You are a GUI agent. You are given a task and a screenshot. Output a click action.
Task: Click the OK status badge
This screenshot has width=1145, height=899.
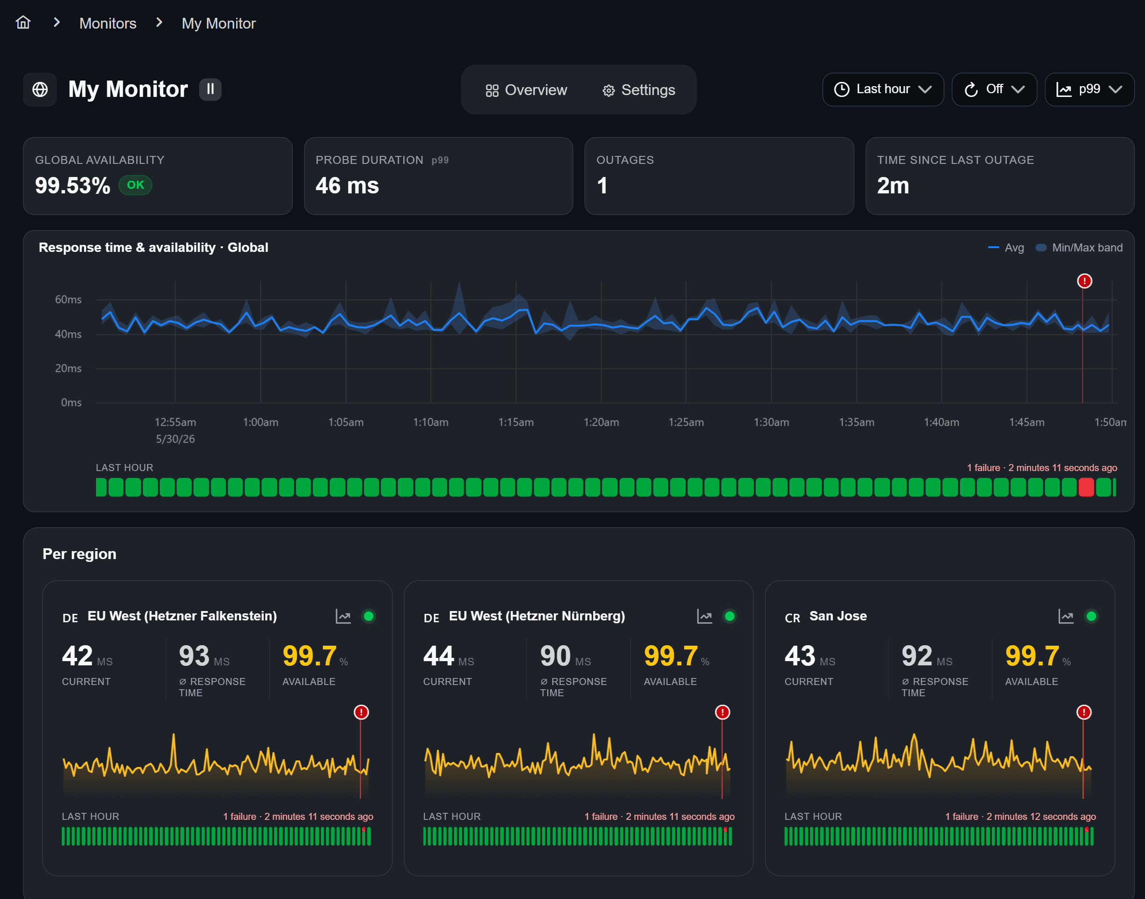135,185
